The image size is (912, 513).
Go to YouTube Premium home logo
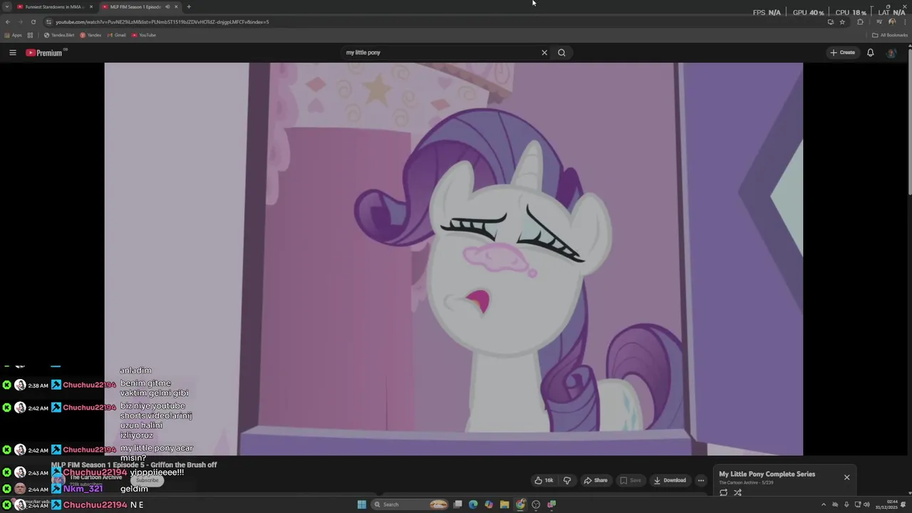[46, 53]
